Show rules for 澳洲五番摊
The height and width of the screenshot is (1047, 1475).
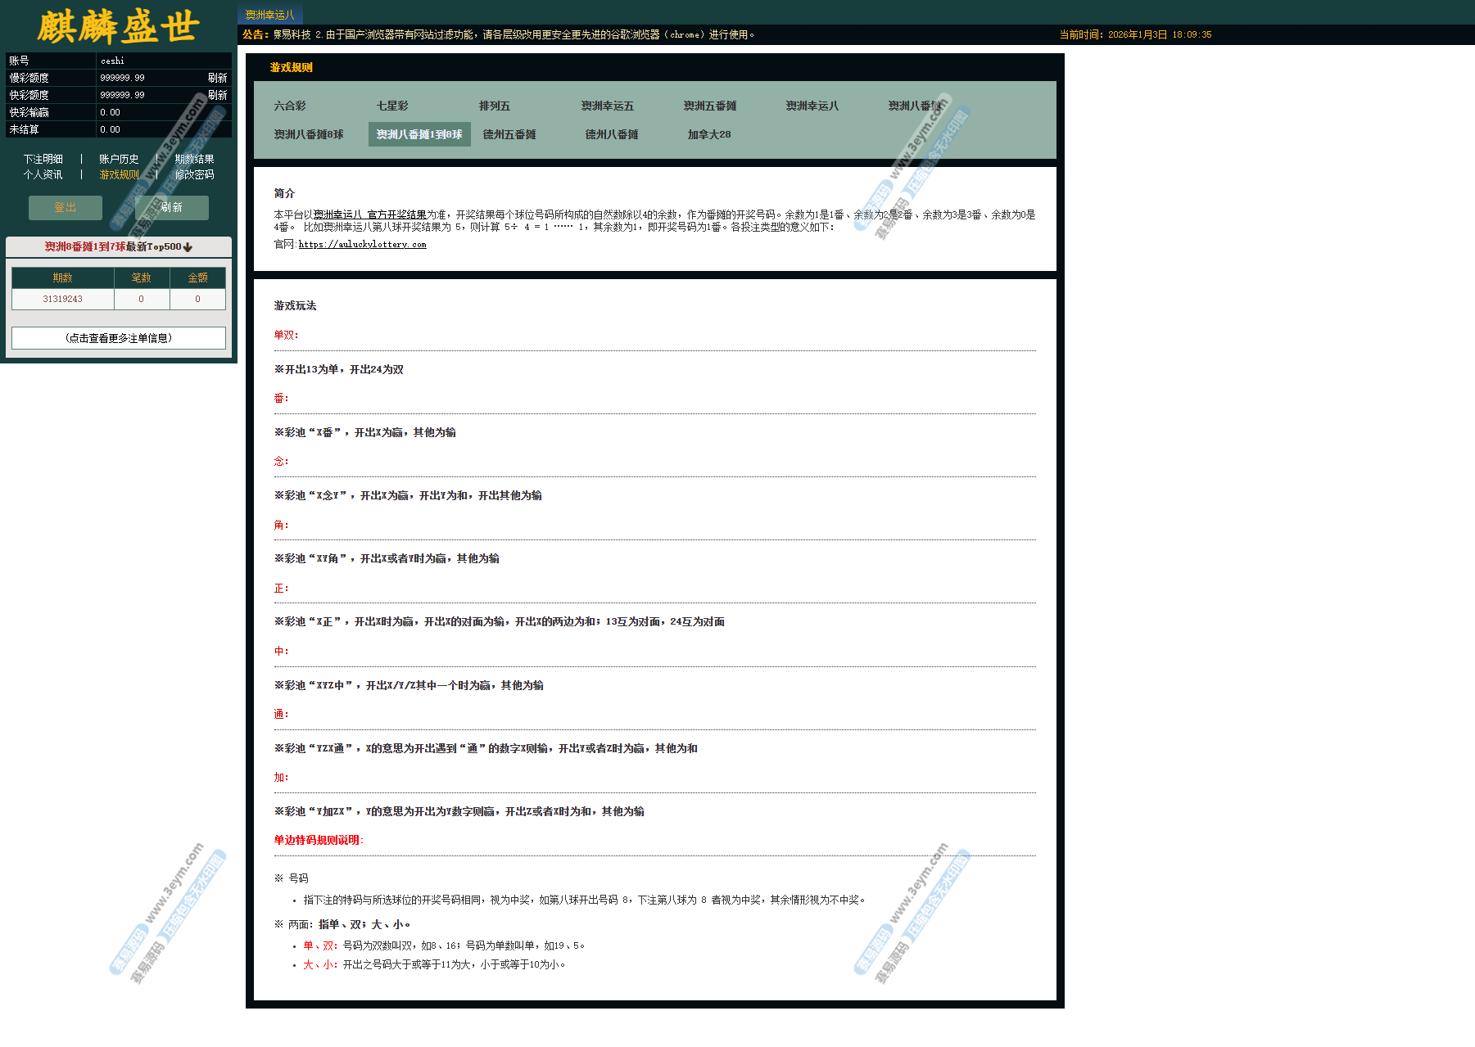pos(710,106)
